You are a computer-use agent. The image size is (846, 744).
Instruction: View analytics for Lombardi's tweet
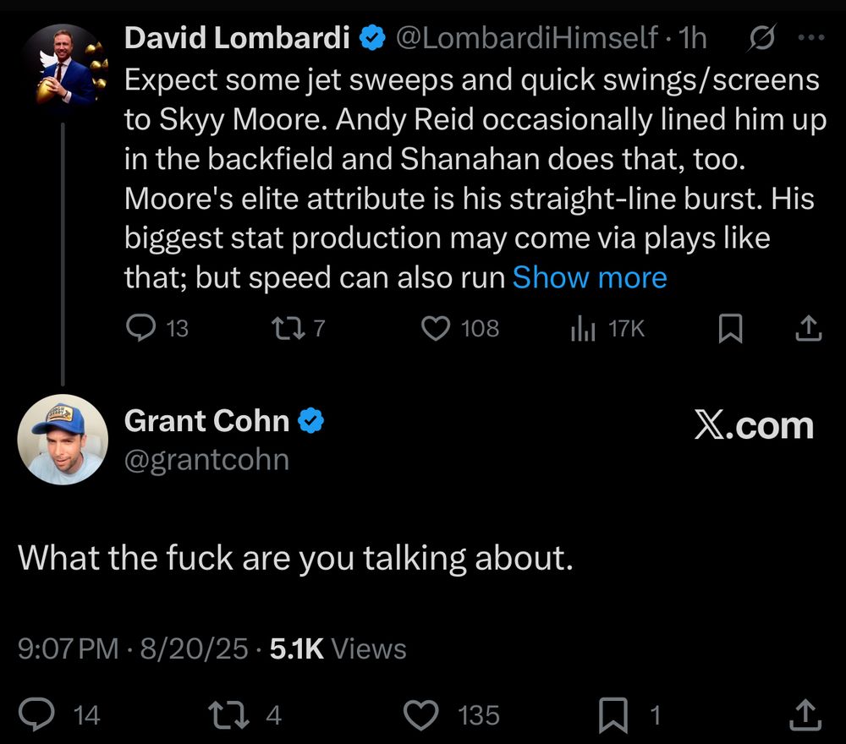584,328
